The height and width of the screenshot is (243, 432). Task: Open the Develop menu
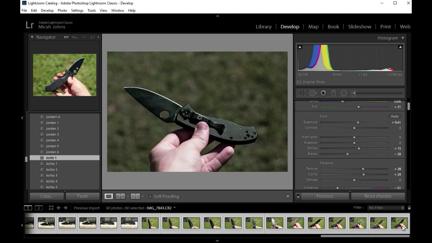click(47, 10)
